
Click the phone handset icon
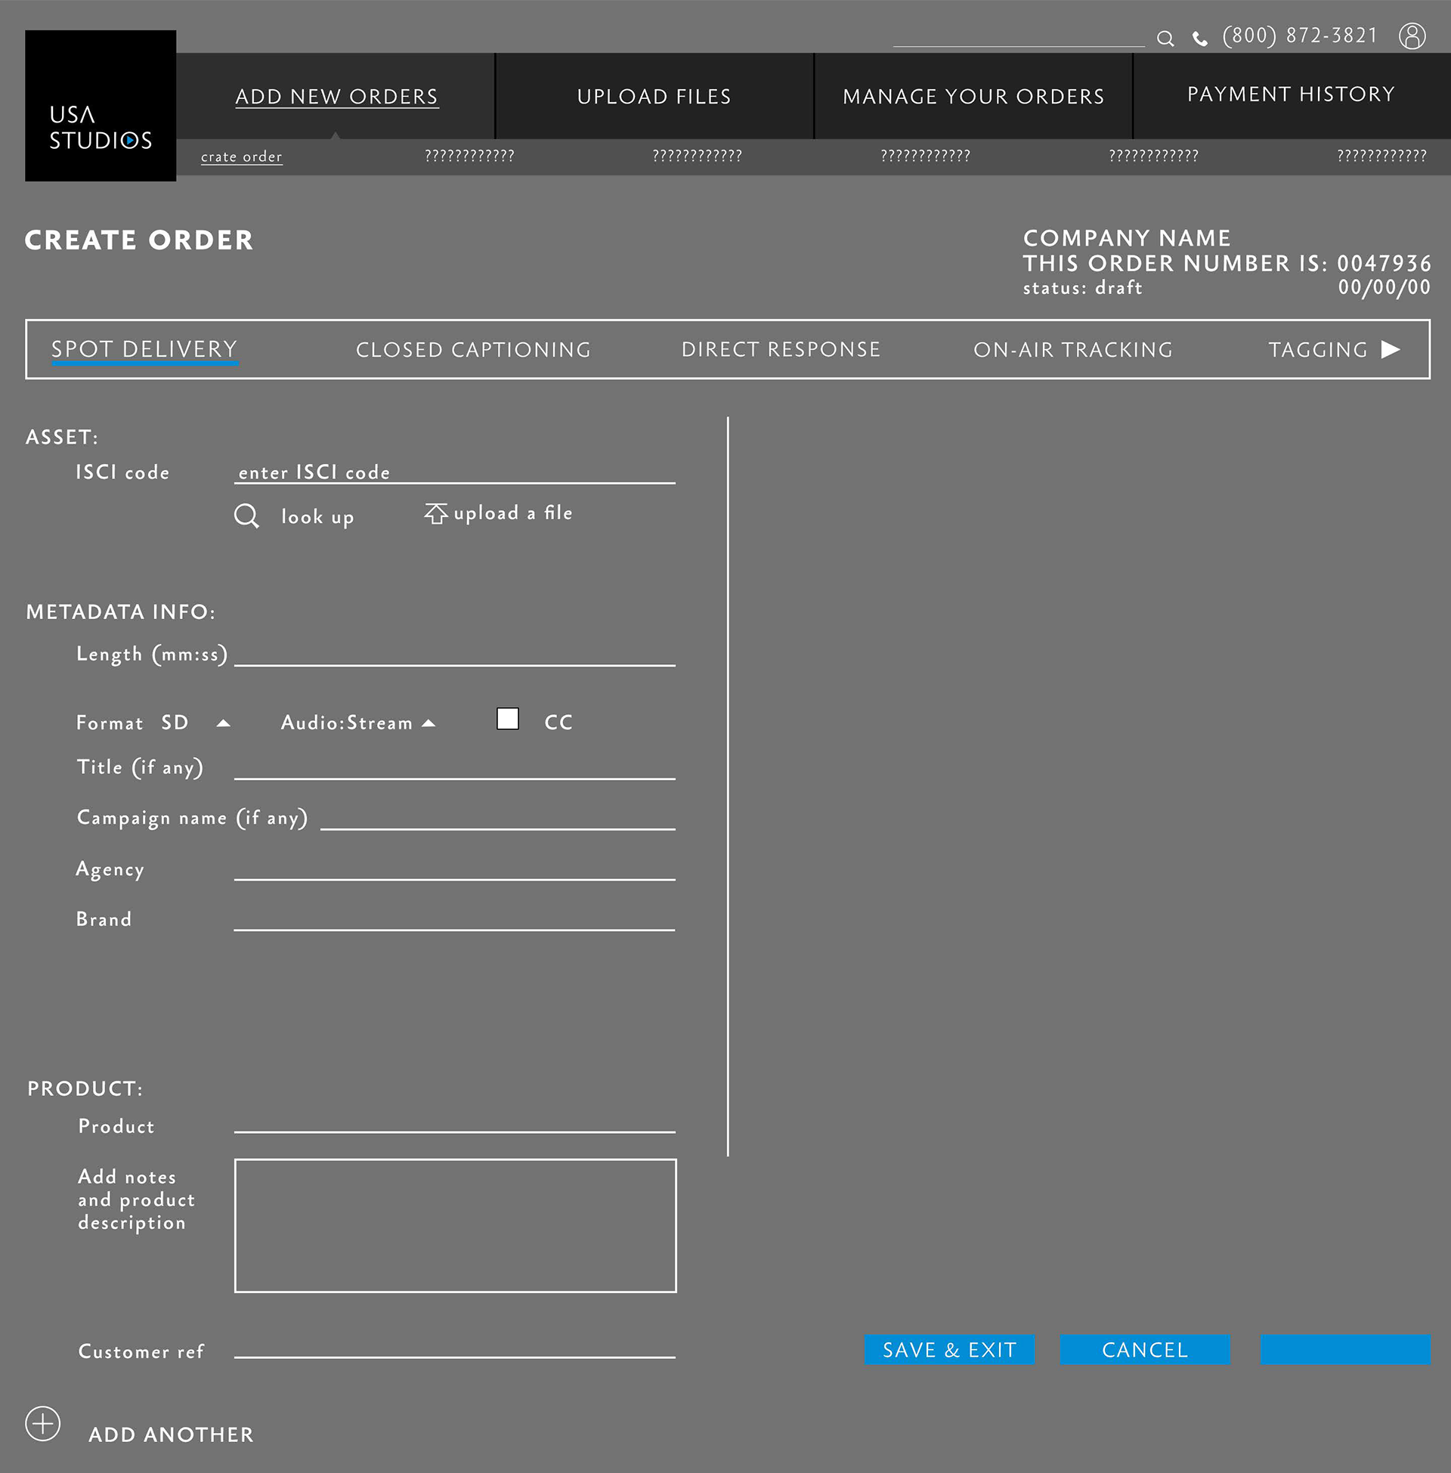pos(1199,39)
